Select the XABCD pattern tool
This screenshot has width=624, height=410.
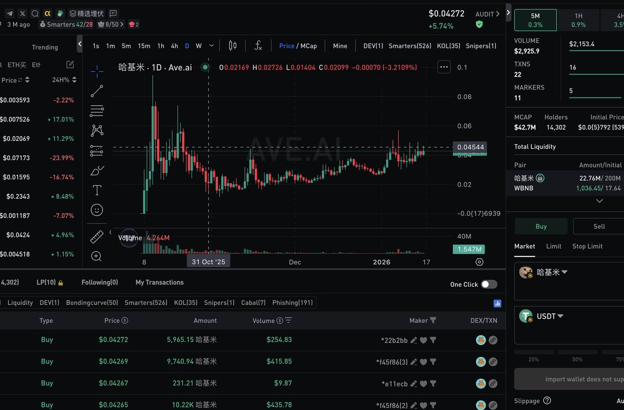coord(97,131)
